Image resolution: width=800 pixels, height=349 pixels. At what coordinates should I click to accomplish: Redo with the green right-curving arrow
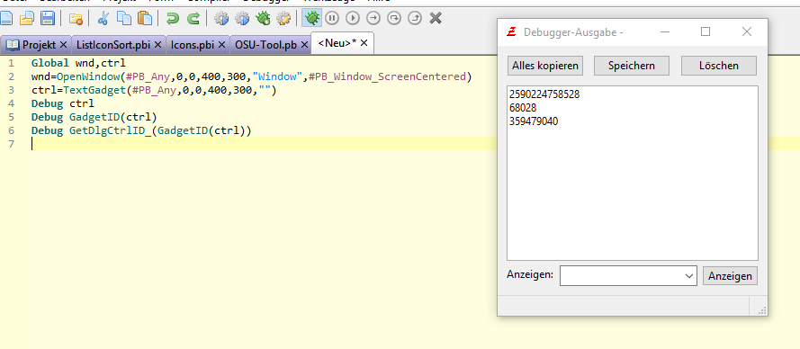(193, 19)
